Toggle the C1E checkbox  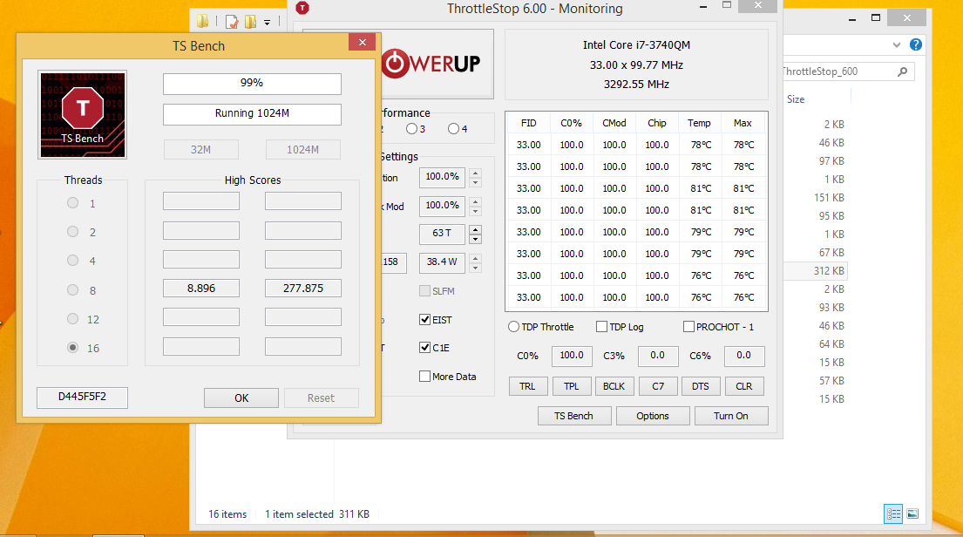424,348
